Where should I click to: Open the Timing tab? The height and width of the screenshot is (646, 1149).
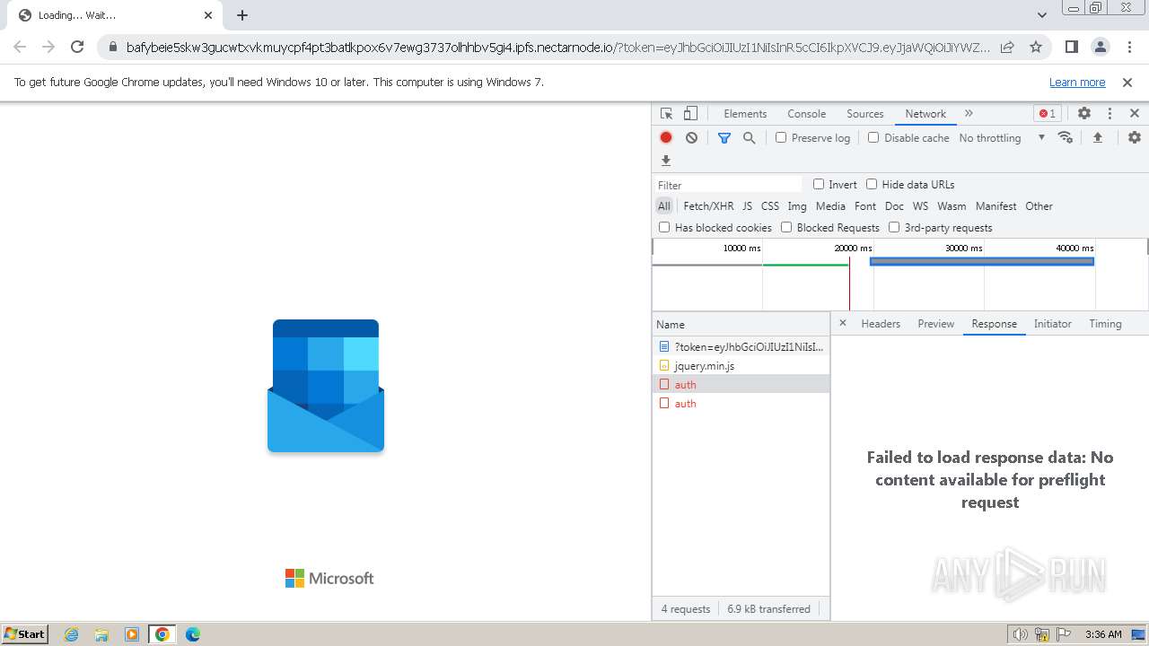(1105, 324)
